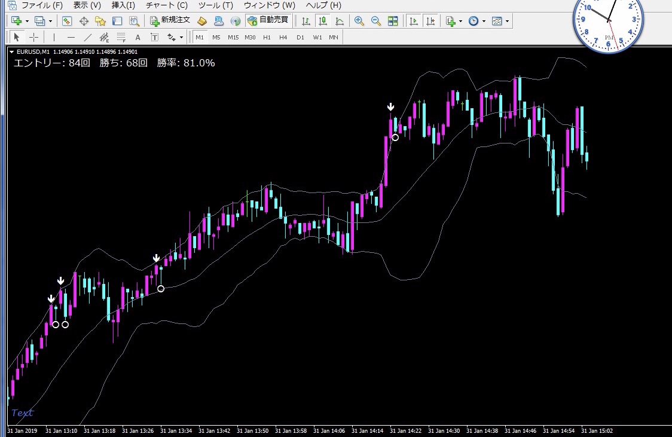
Task: Select the trendline drawing tool
Action: click(87, 37)
